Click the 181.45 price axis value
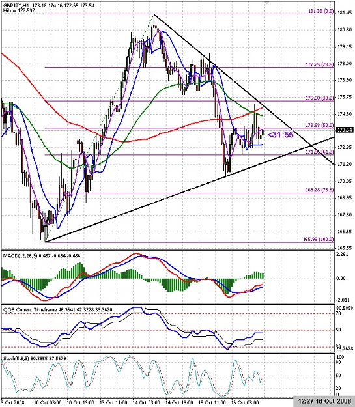 coord(345,13)
